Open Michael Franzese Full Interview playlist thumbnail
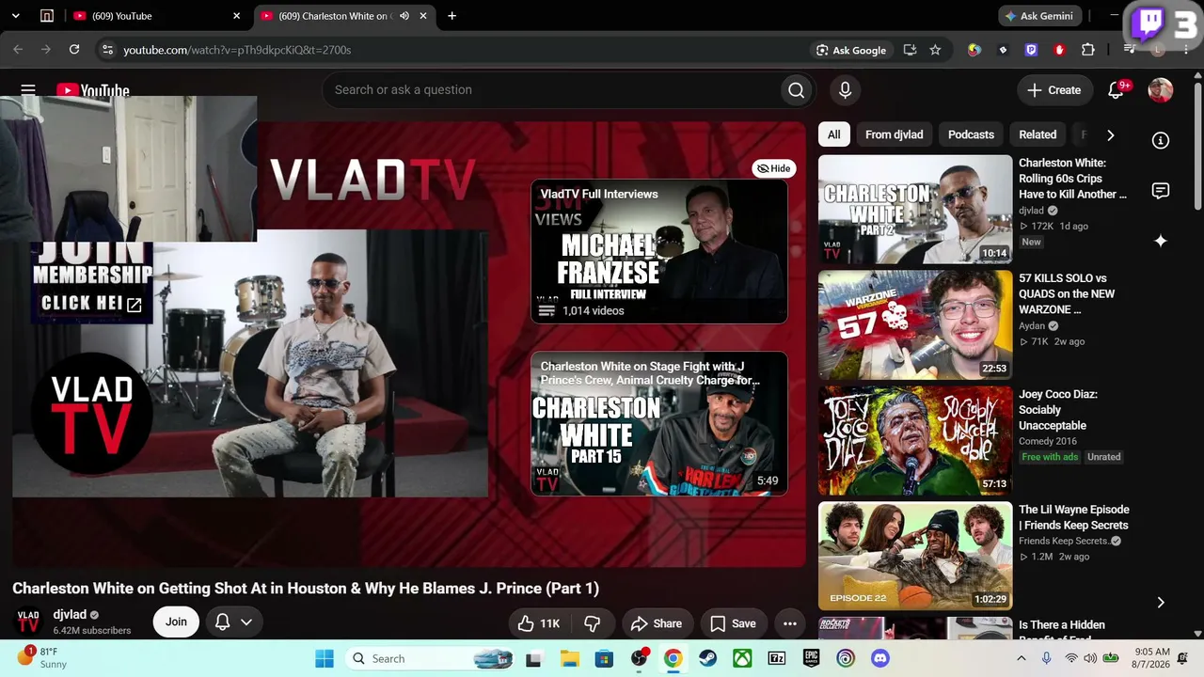 [x=658, y=251]
